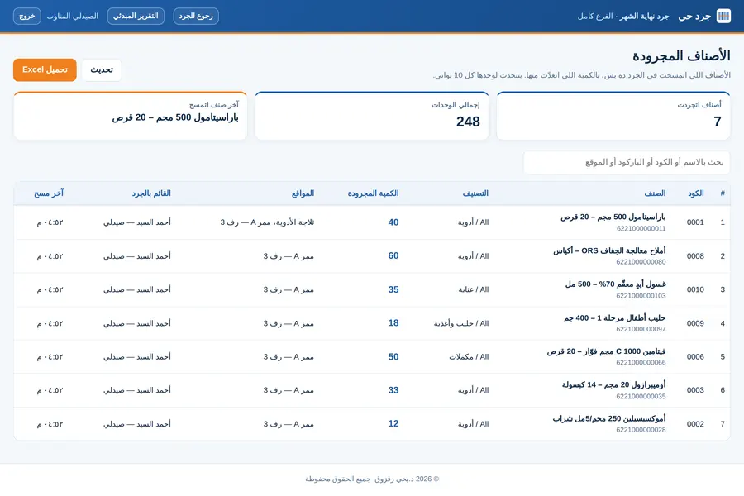Open التقرير المبدئي preliminary report

click(136, 17)
